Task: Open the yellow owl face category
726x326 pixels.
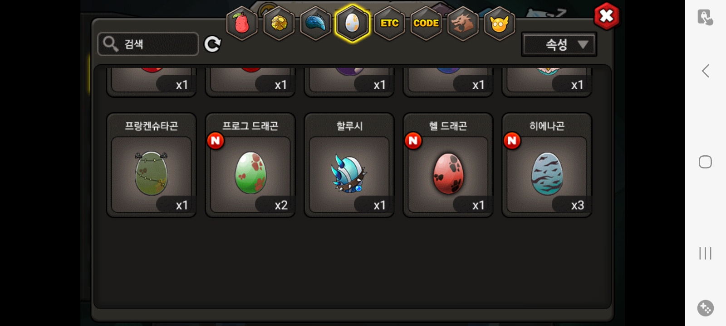Action: pyautogui.click(x=499, y=23)
